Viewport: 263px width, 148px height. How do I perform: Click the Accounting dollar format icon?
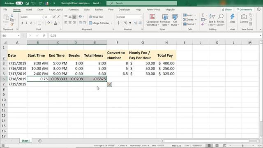point(118,23)
